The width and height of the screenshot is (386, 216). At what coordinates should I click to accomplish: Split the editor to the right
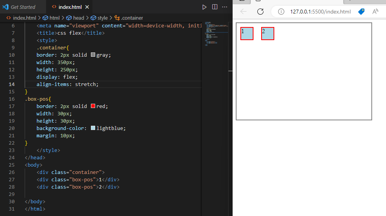point(215,7)
